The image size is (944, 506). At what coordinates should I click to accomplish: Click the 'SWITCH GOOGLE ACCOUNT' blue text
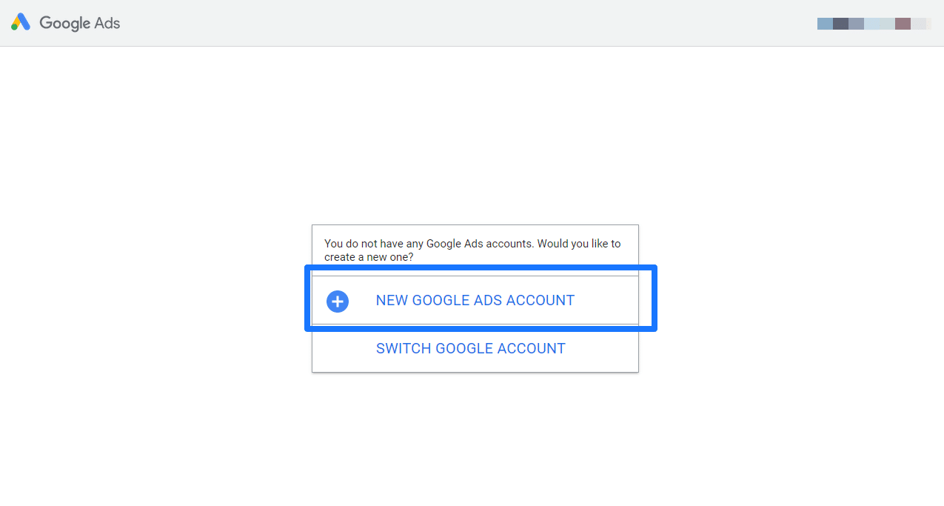pyautogui.click(x=471, y=348)
